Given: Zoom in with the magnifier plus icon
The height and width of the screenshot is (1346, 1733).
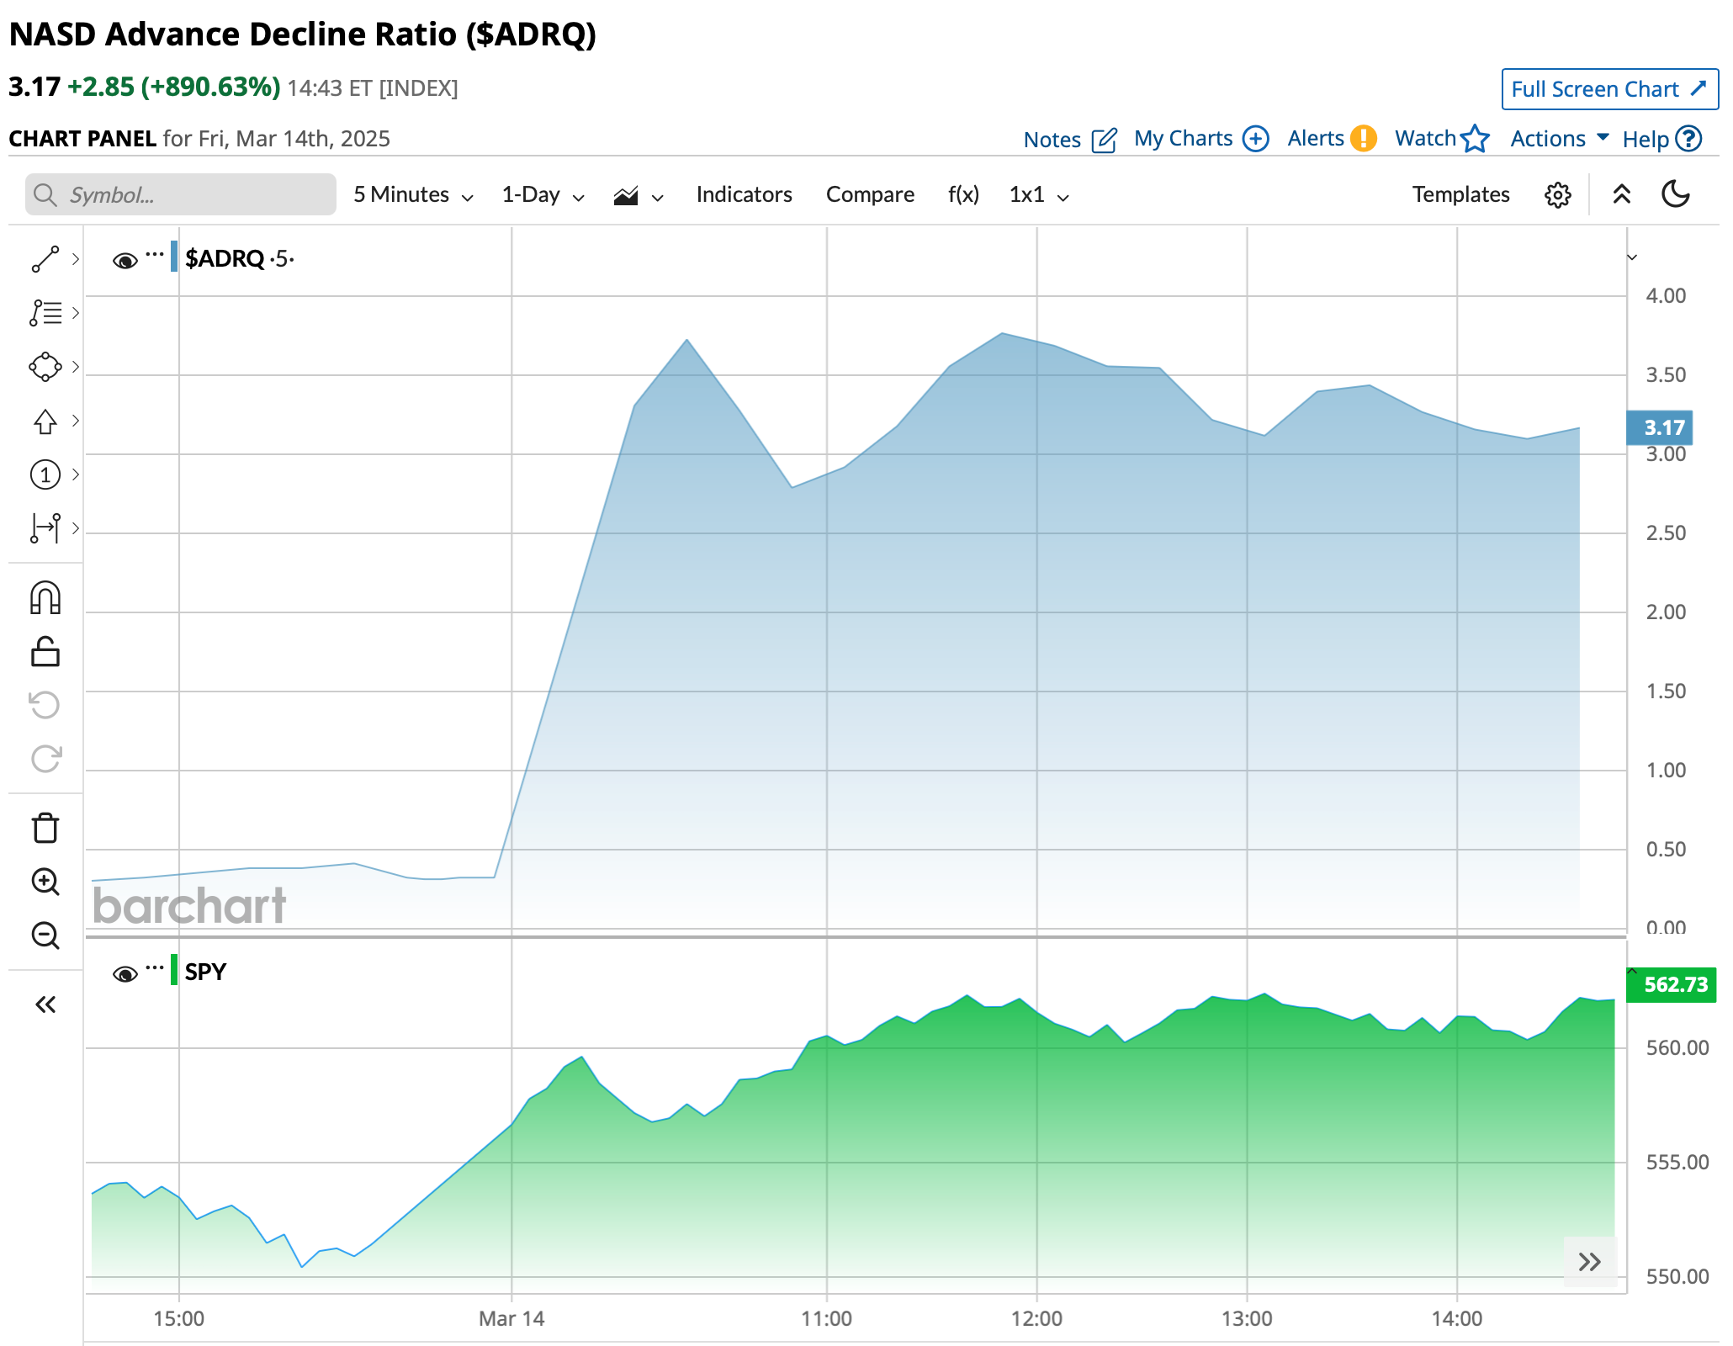Looking at the screenshot, I should (x=45, y=882).
